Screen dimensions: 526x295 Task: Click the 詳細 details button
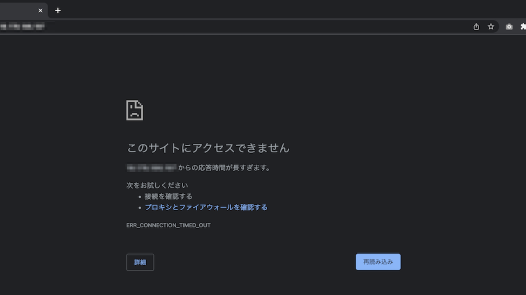(x=140, y=262)
